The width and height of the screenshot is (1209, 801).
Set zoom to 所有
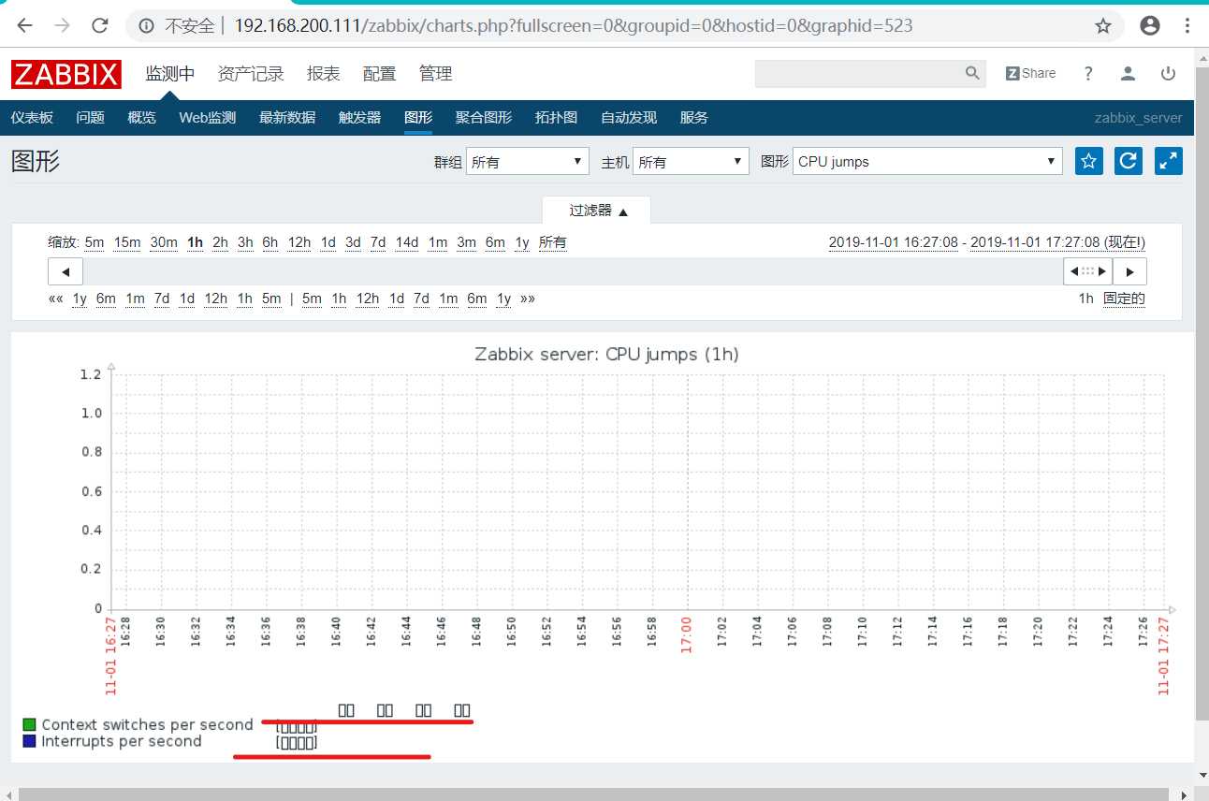(553, 242)
